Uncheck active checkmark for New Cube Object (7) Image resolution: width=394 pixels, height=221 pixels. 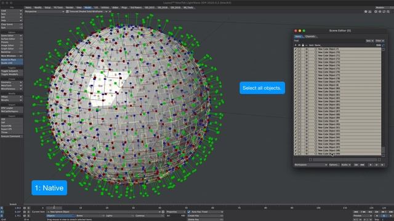click(x=295, y=49)
